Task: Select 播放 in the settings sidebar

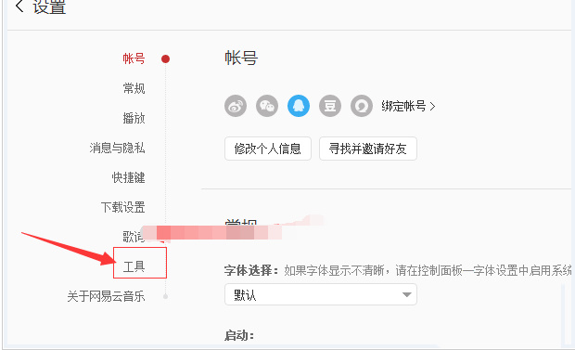Action: coord(134,118)
